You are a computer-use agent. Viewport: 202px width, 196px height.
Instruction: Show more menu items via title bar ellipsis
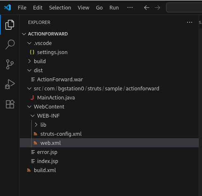(130, 8)
